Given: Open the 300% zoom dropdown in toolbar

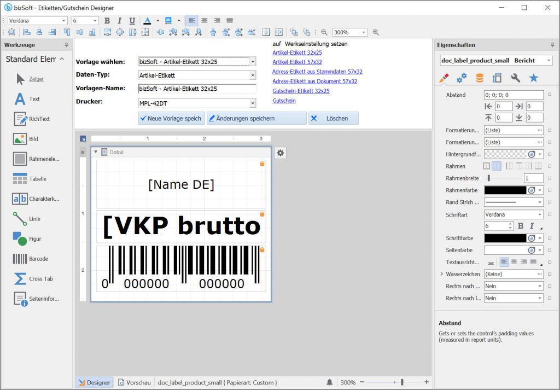Looking at the screenshot, I should [364, 32].
